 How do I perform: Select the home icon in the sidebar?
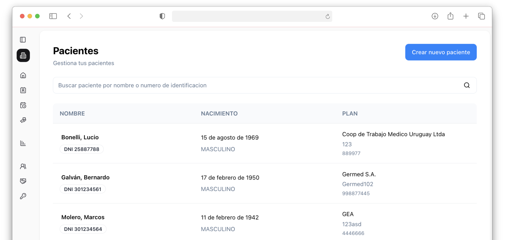pyautogui.click(x=23, y=75)
